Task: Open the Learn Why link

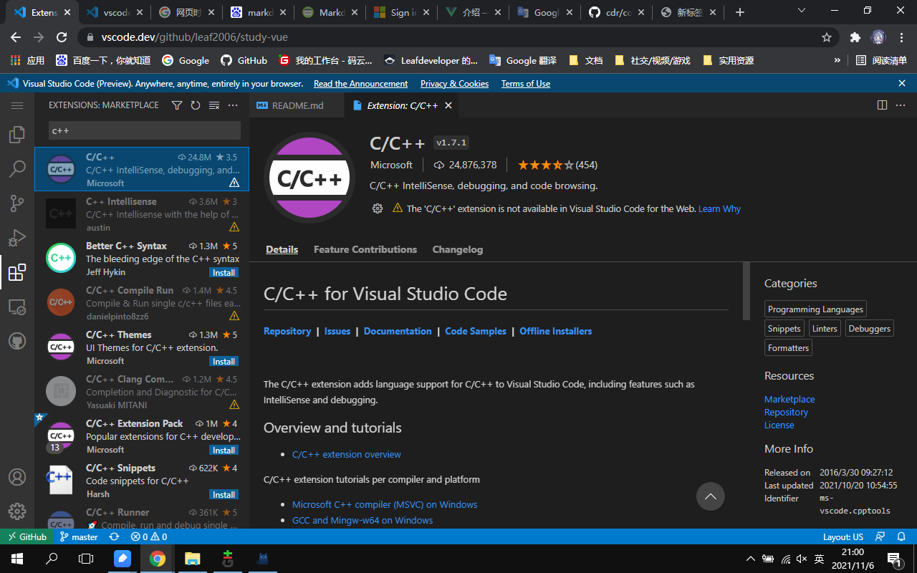Action: 719,208
